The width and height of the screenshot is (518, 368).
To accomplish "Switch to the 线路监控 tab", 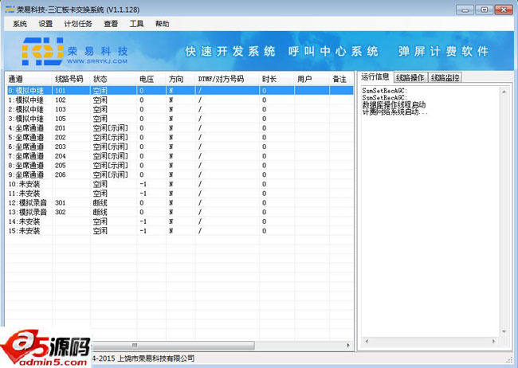I will pos(445,77).
